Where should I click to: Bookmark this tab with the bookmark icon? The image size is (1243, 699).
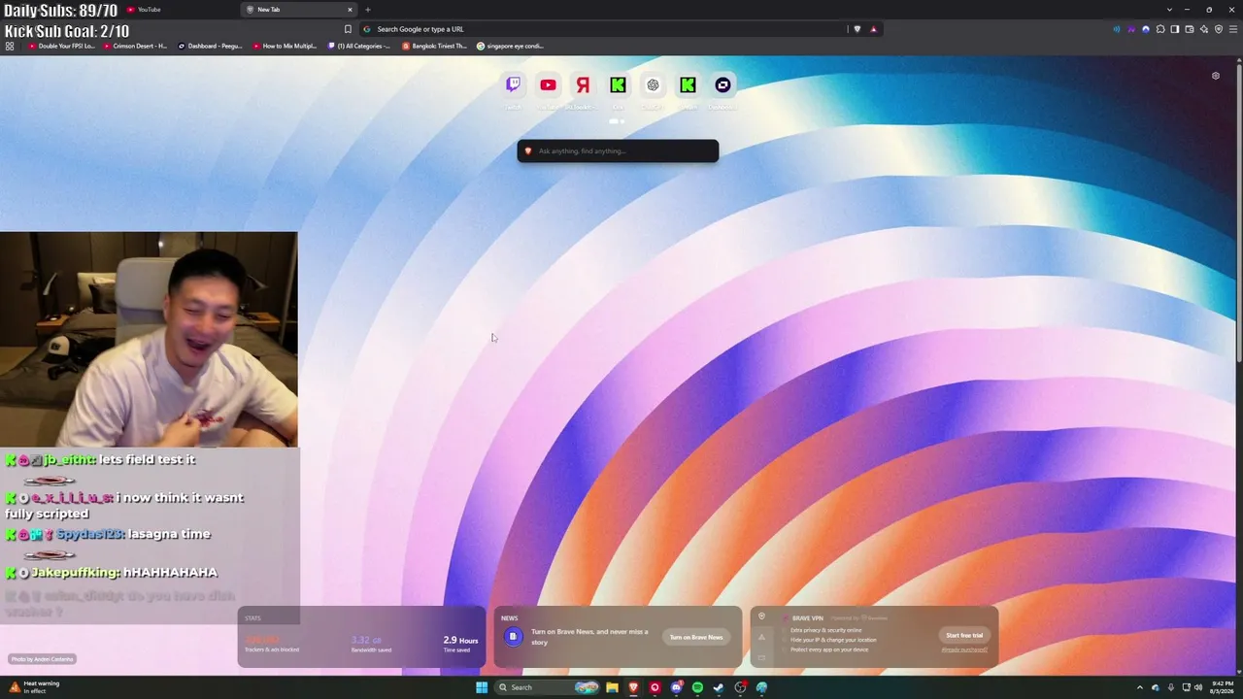pyautogui.click(x=348, y=29)
